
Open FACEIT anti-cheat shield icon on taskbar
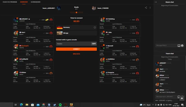pyautogui.click(x=66, y=105)
